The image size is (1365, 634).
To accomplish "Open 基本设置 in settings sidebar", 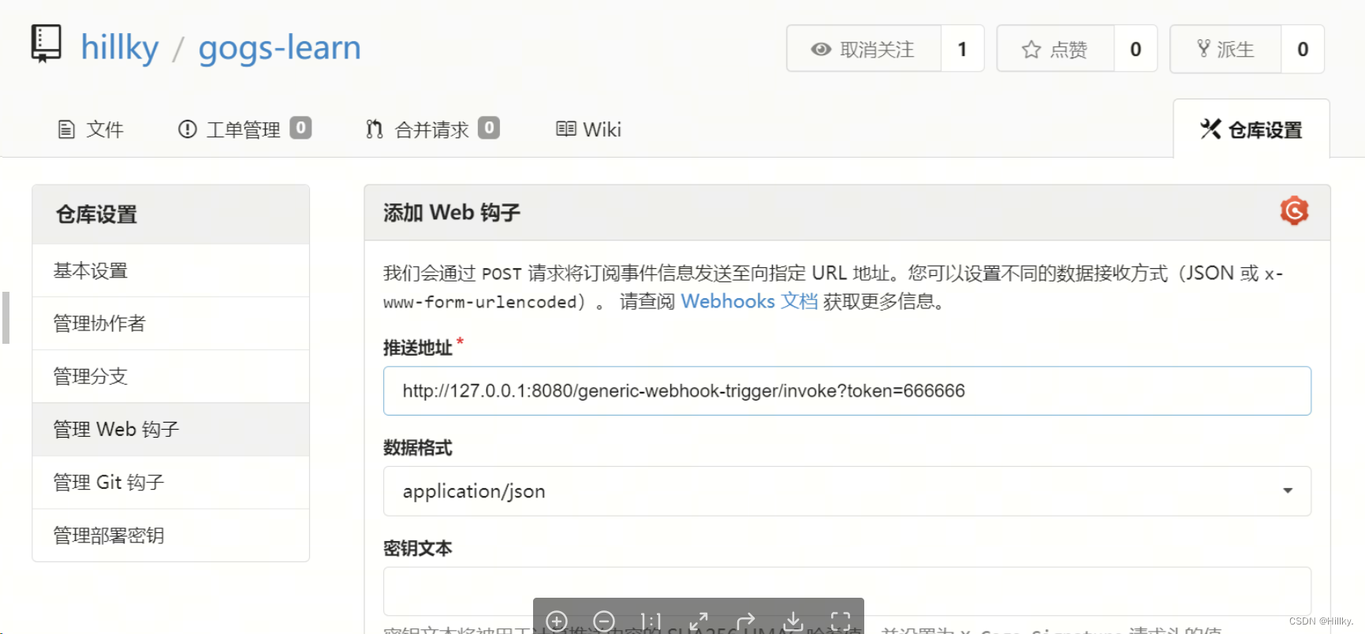I will coord(170,270).
